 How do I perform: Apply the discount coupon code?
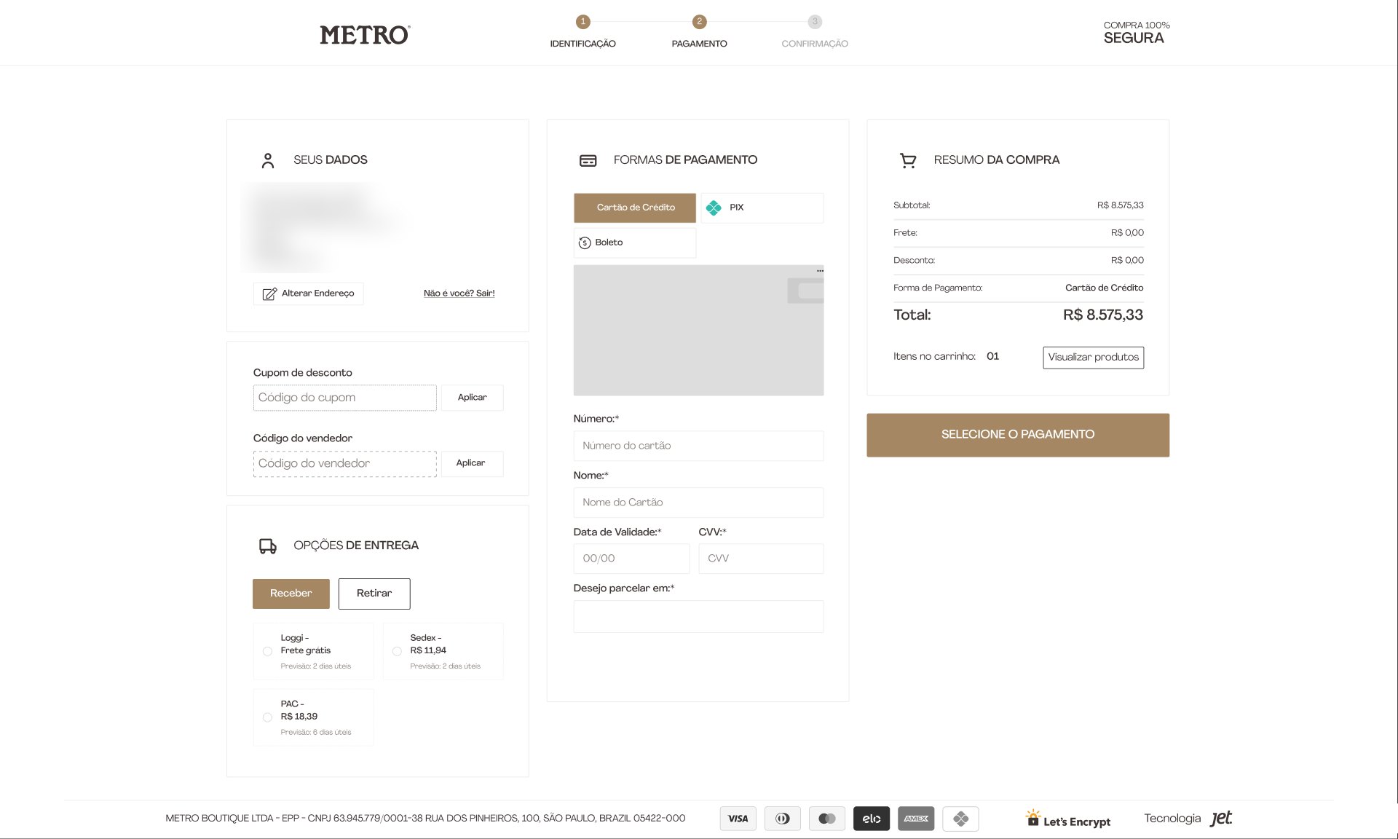pyautogui.click(x=472, y=398)
